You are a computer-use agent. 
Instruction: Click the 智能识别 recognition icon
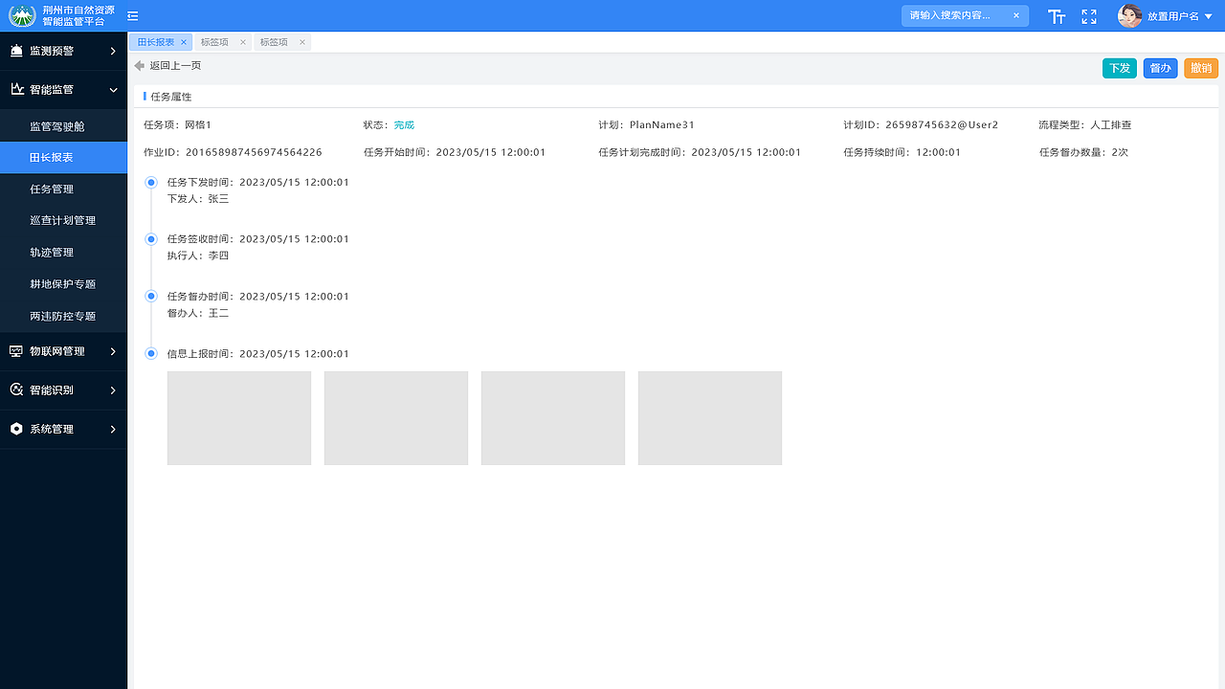click(x=16, y=389)
